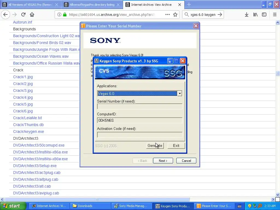This screenshot has height=210, width=280.
Task: Close the Internet Archive: View Archive tab
Action: 180,5
